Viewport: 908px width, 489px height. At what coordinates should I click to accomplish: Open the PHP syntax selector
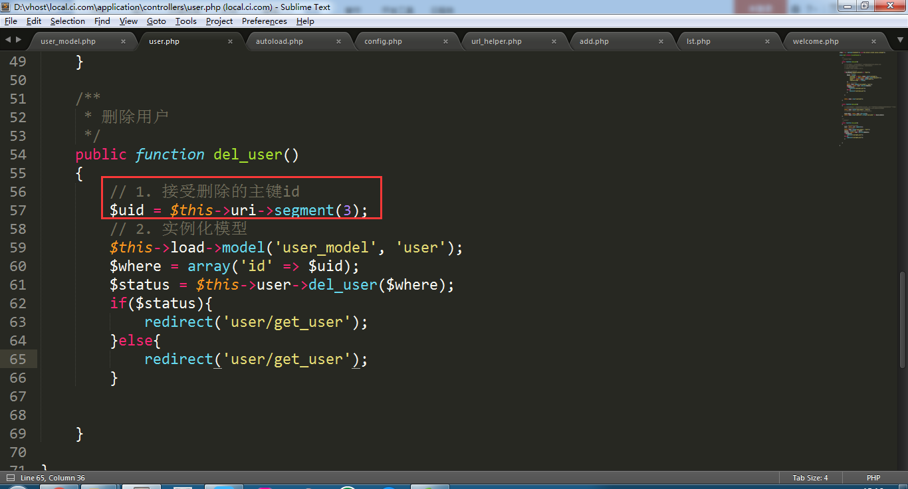tap(873, 478)
